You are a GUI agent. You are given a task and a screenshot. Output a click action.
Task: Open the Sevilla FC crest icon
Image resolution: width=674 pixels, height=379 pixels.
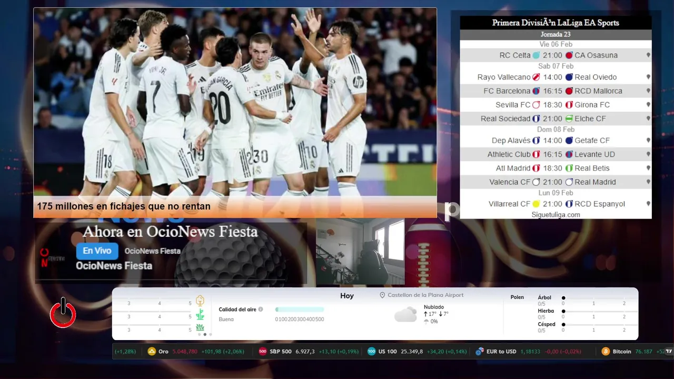coord(536,105)
